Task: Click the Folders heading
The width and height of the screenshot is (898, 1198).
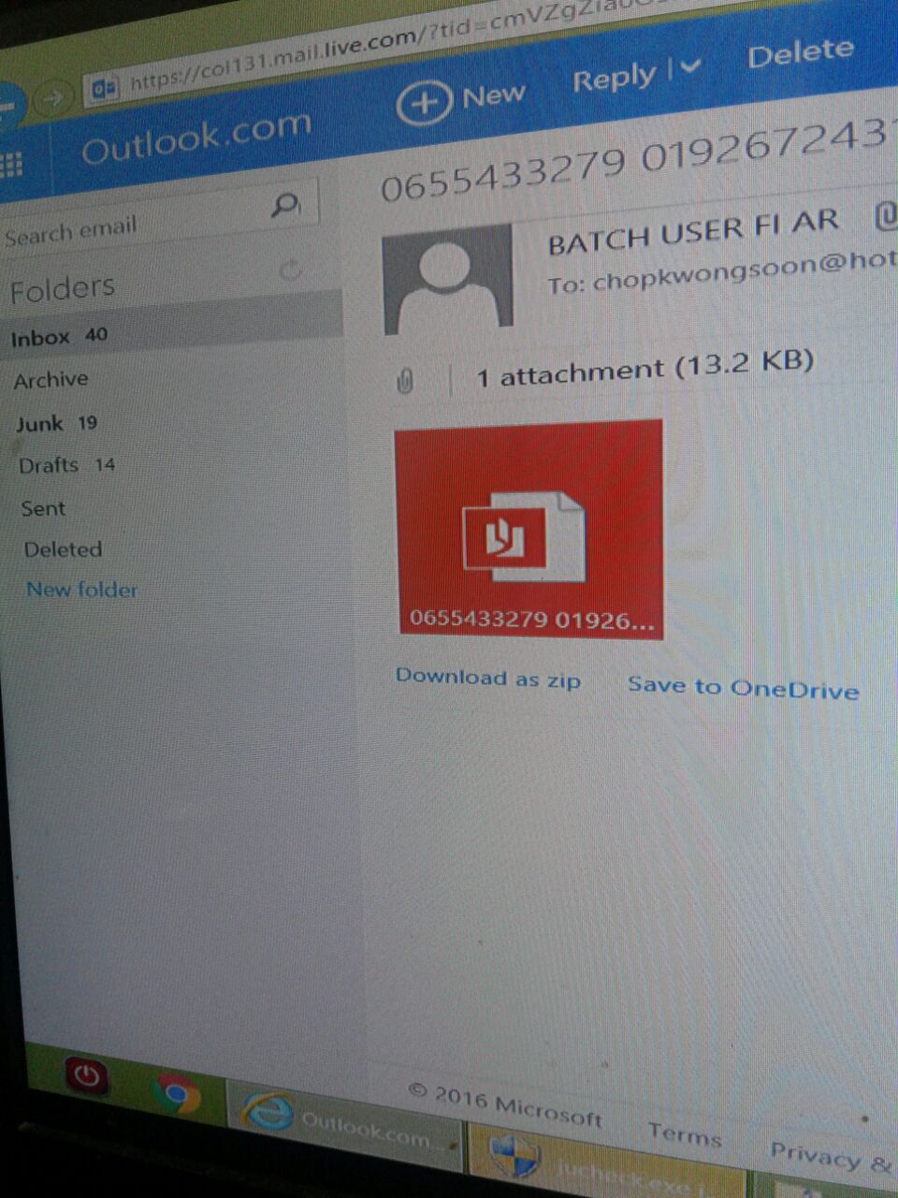Action: [x=62, y=288]
